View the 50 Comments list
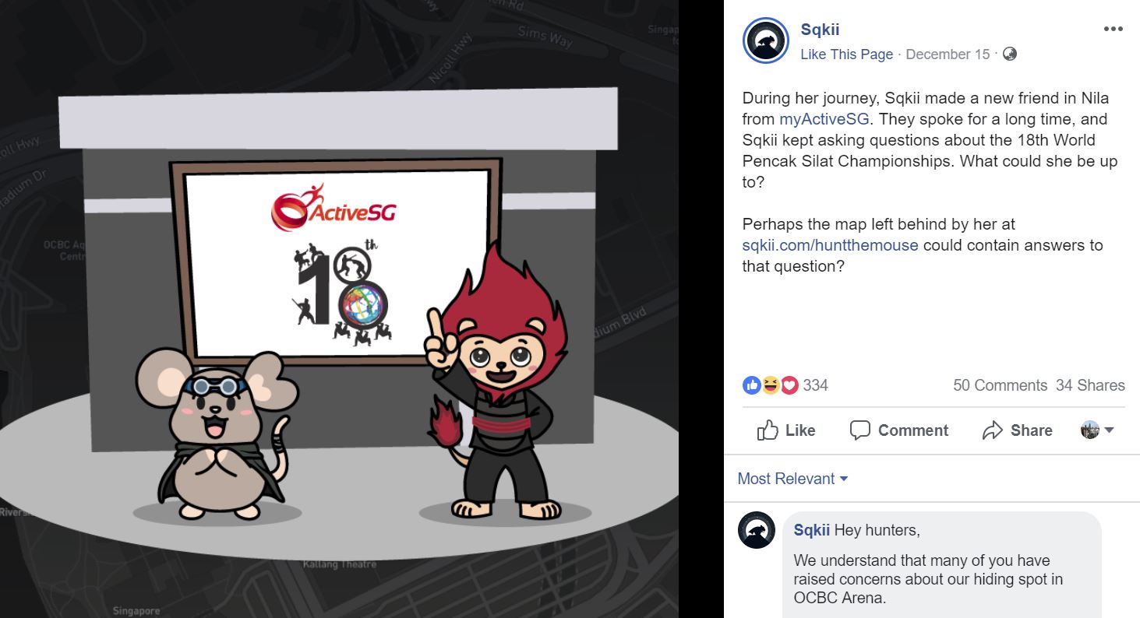This screenshot has height=618, width=1140. click(x=1000, y=385)
